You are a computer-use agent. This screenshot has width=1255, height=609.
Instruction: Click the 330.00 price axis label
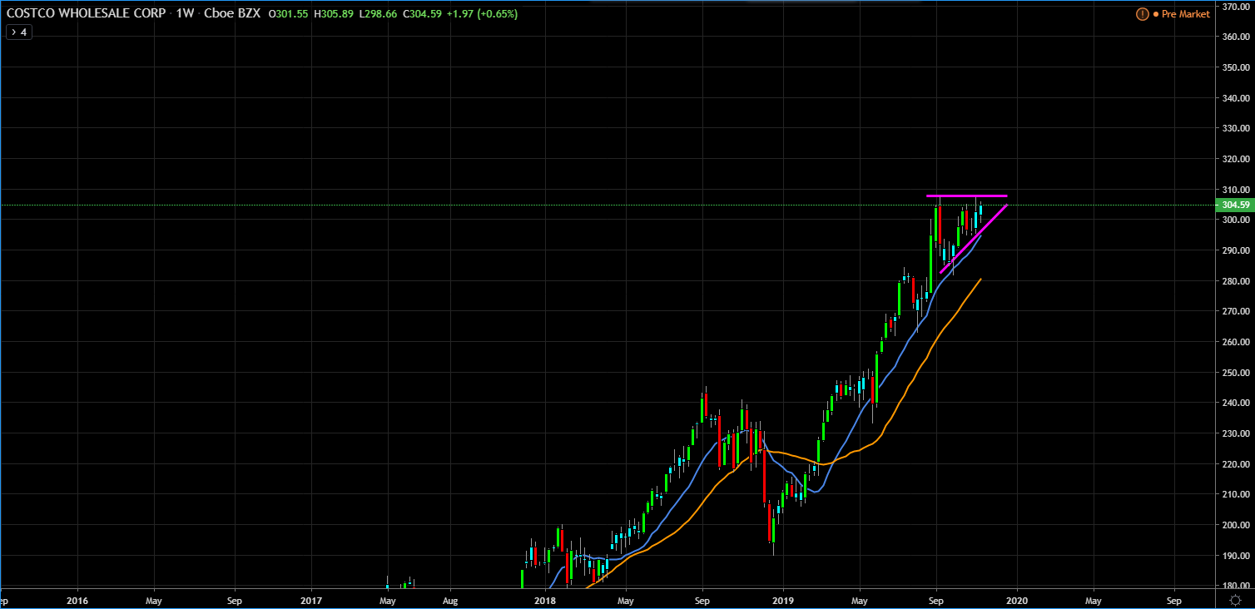[x=1236, y=128]
